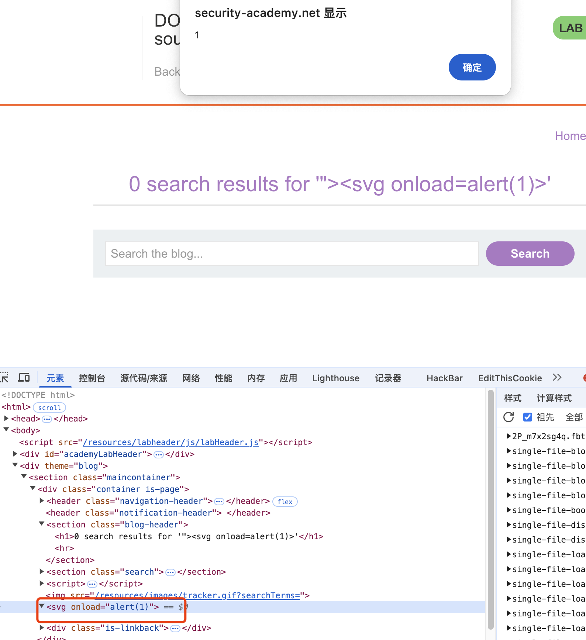The width and height of the screenshot is (586, 640).
Task: Uncheck the 祖先 checkbox
Action: pyautogui.click(x=528, y=417)
